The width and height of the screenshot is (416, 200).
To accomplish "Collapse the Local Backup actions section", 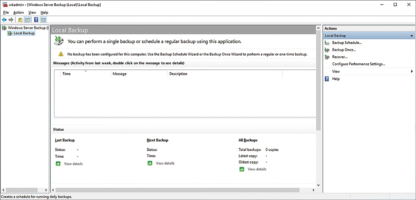I will [411, 36].
